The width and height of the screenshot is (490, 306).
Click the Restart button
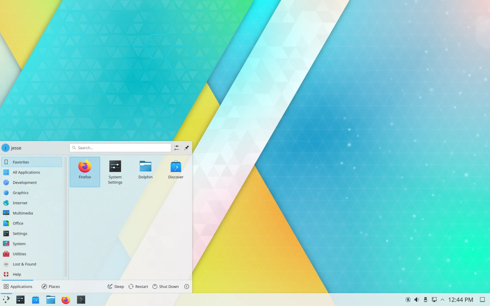(x=138, y=286)
